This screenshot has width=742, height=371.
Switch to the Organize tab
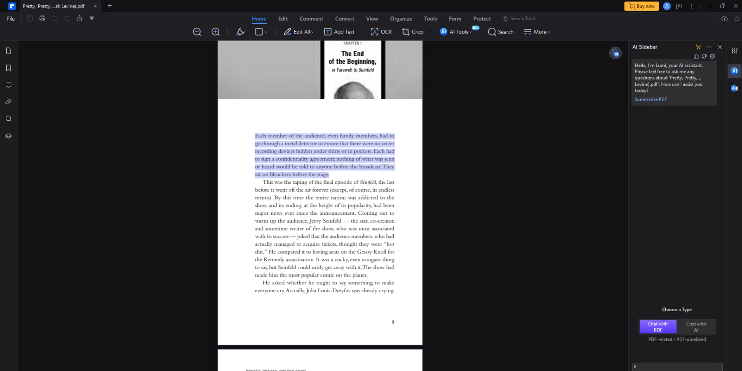(x=401, y=19)
